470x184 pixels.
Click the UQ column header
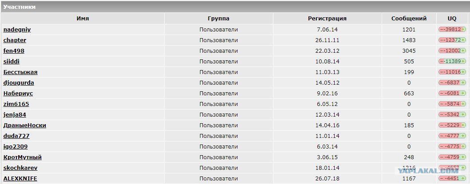pyautogui.click(x=452, y=19)
